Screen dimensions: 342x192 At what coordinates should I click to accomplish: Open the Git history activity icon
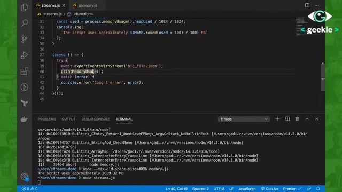click(25, 87)
